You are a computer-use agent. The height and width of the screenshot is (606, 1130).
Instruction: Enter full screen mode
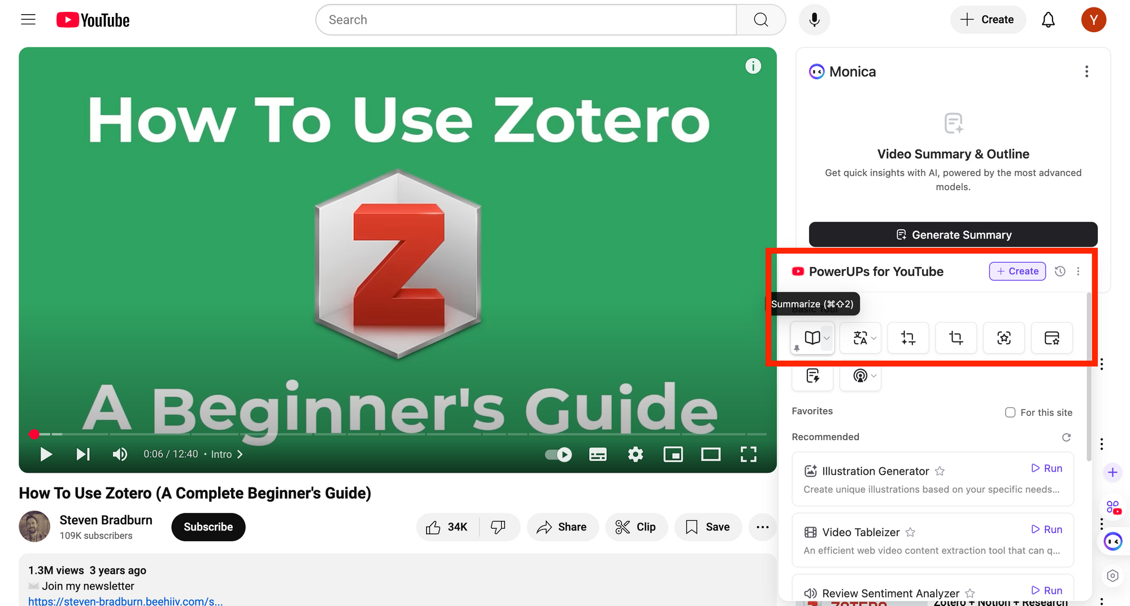749,454
